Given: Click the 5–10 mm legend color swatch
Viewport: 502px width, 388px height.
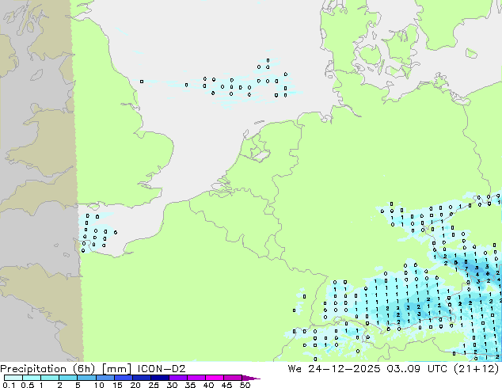Looking at the screenshot, I should [x=86, y=378].
